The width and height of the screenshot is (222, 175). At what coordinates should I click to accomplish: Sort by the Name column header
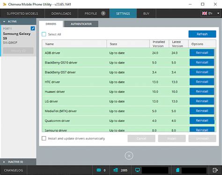tap(74, 44)
